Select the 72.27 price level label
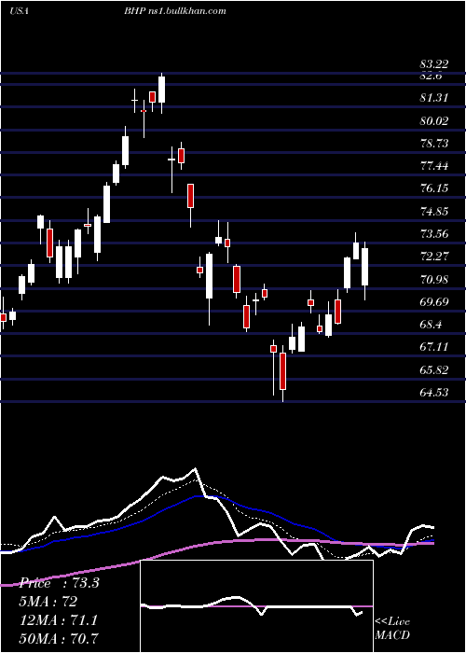 434,257
